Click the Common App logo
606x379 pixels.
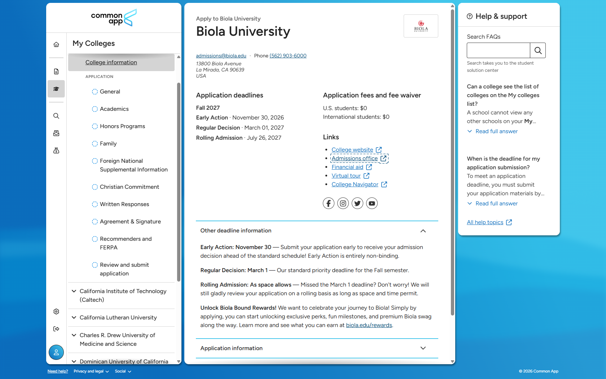pos(114,18)
